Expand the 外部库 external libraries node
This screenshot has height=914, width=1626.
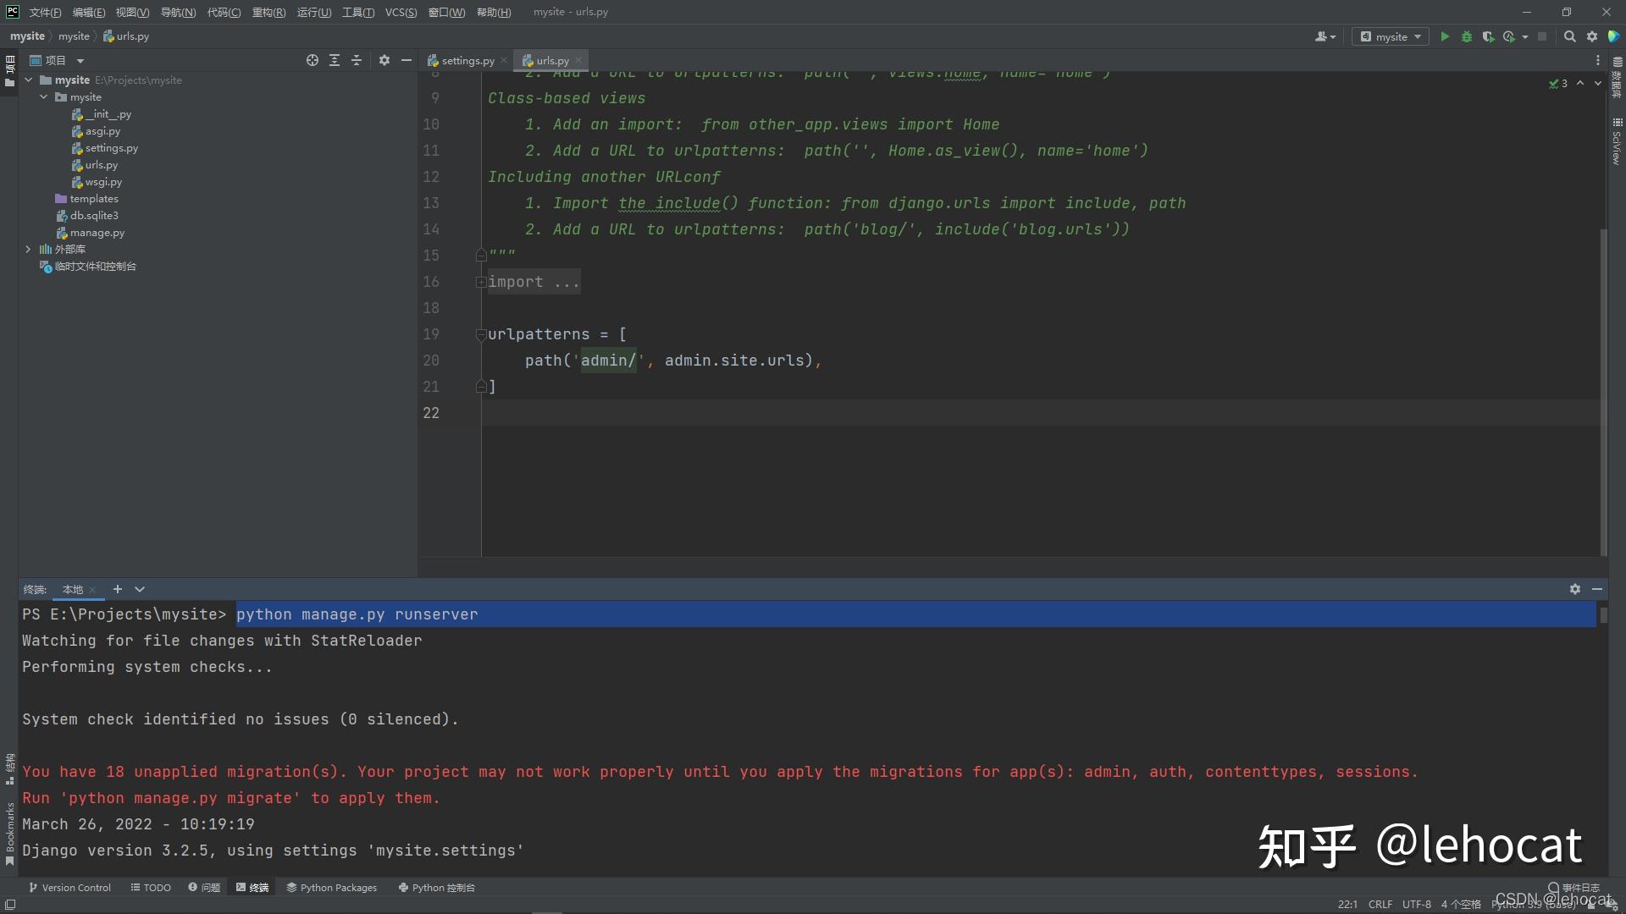pos(28,249)
